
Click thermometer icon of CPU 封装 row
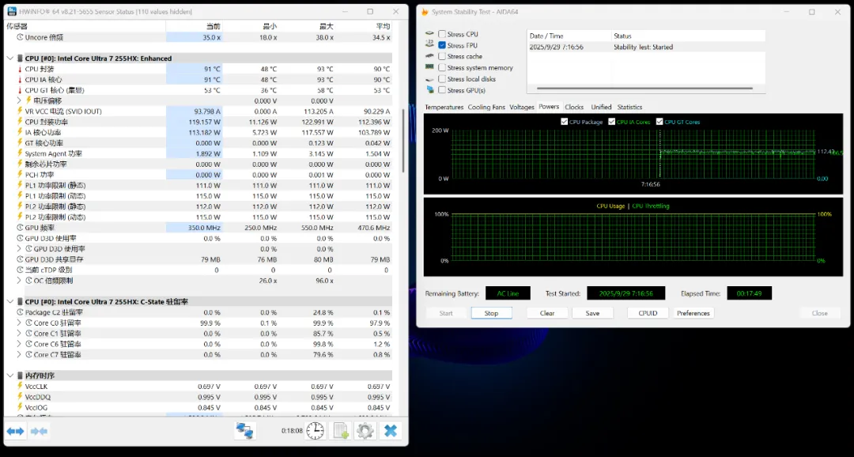20,69
